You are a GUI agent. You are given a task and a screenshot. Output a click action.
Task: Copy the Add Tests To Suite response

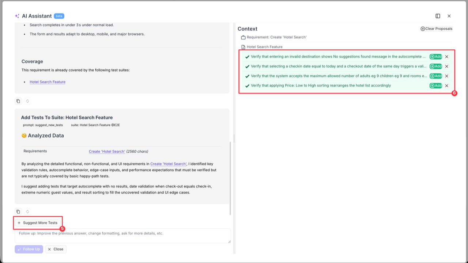click(x=18, y=211)
